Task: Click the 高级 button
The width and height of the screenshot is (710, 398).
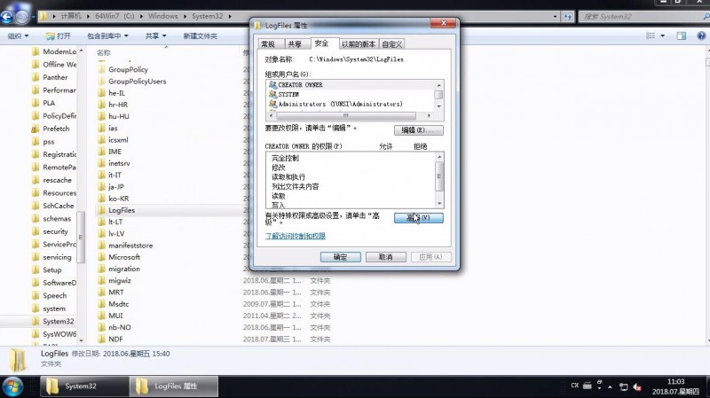Action: pyautogui.click(x=419, y=218)
